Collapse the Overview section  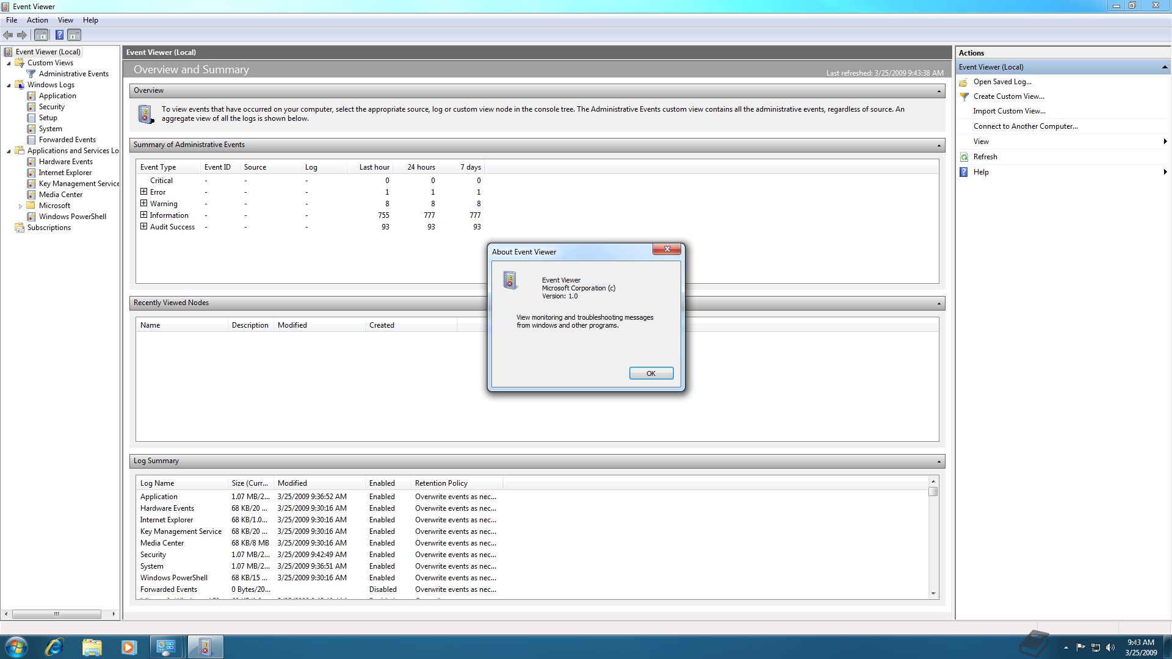click(939, 91)
